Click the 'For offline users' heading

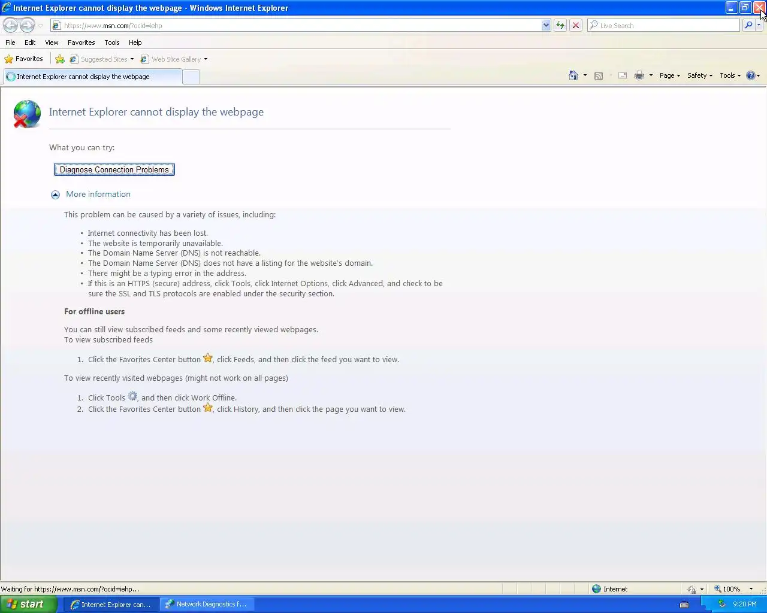tap(95, 311)
